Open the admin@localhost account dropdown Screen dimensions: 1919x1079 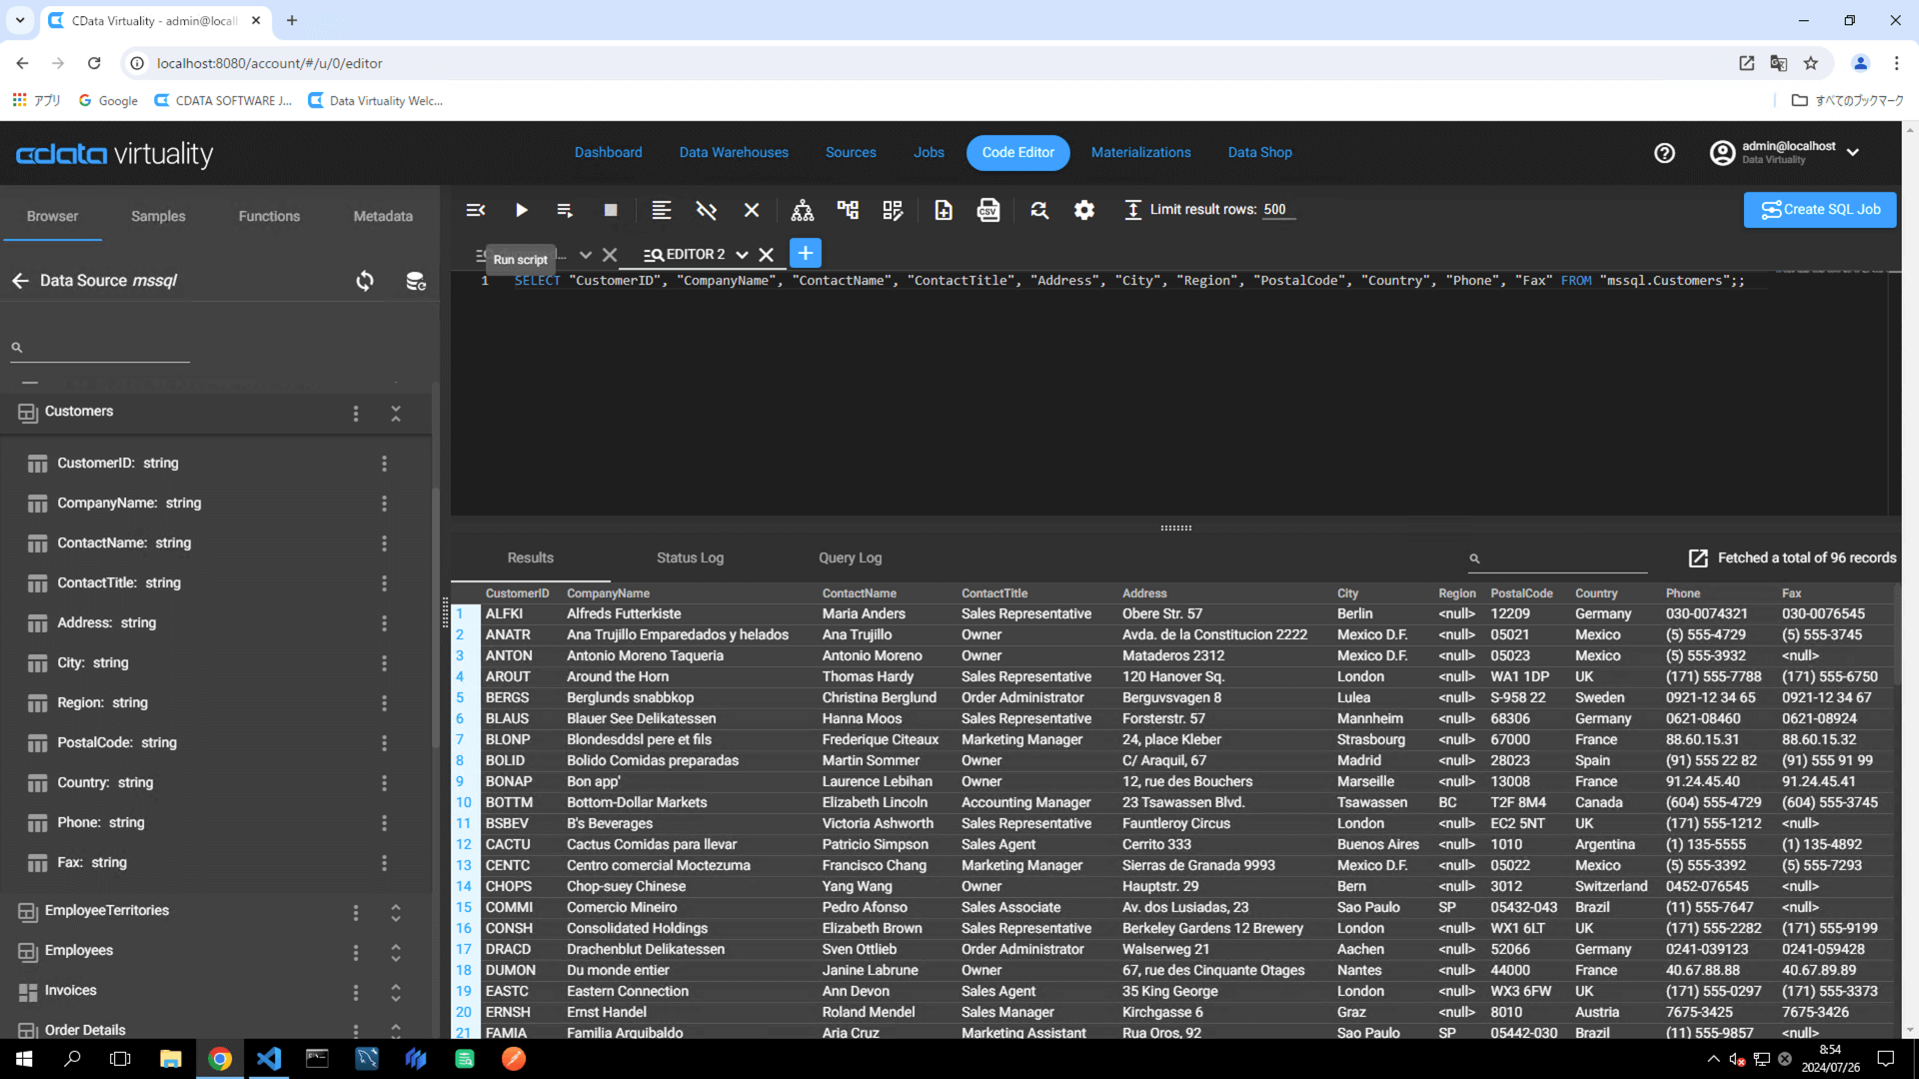click(x=1853, y=153)
